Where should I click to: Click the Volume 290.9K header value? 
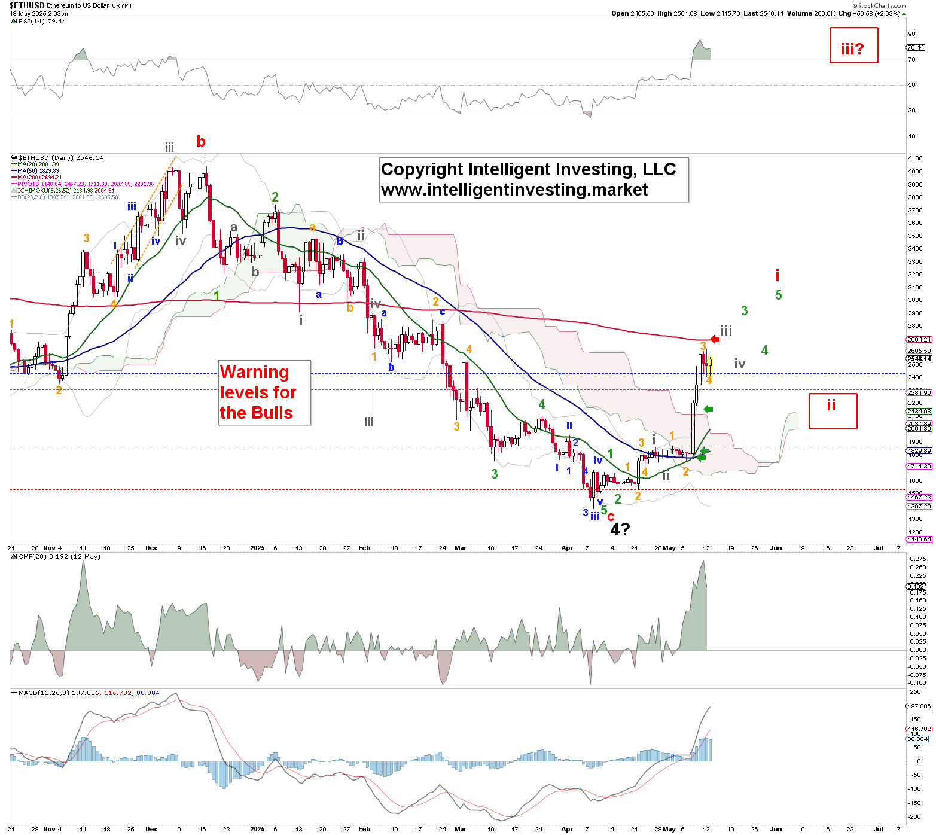click(810, 13)
